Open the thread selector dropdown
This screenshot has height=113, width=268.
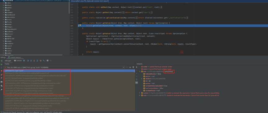pos(64,67)
